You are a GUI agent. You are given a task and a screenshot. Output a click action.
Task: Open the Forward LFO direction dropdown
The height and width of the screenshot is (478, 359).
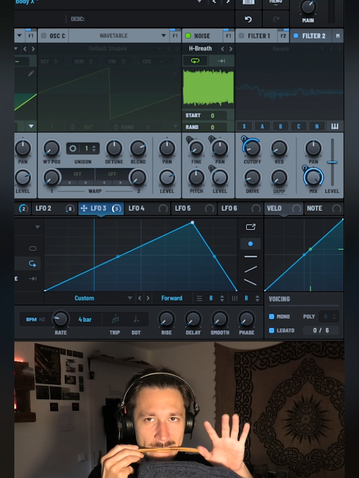(x=172, y=298)
